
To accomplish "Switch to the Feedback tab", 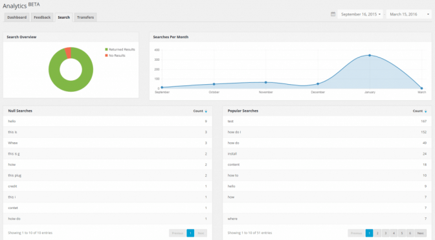I will 42,17.
